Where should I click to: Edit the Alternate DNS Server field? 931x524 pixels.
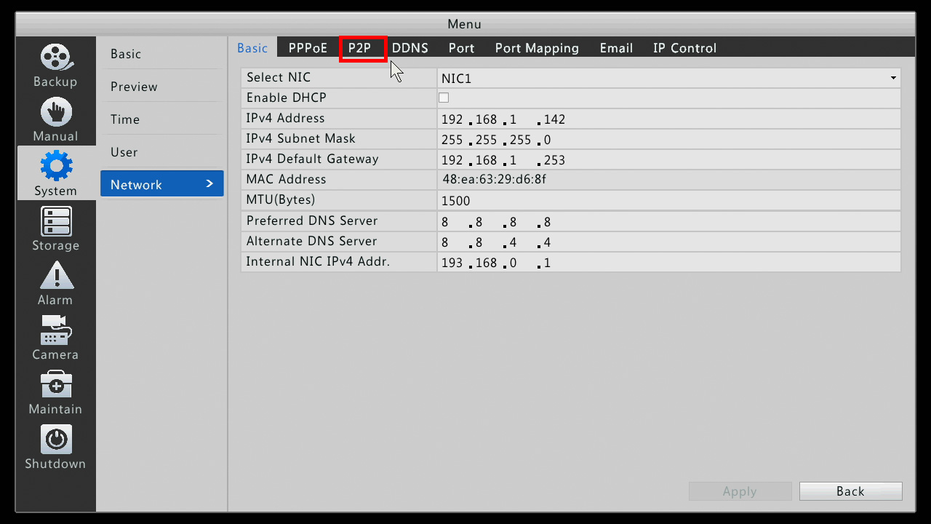669,242
